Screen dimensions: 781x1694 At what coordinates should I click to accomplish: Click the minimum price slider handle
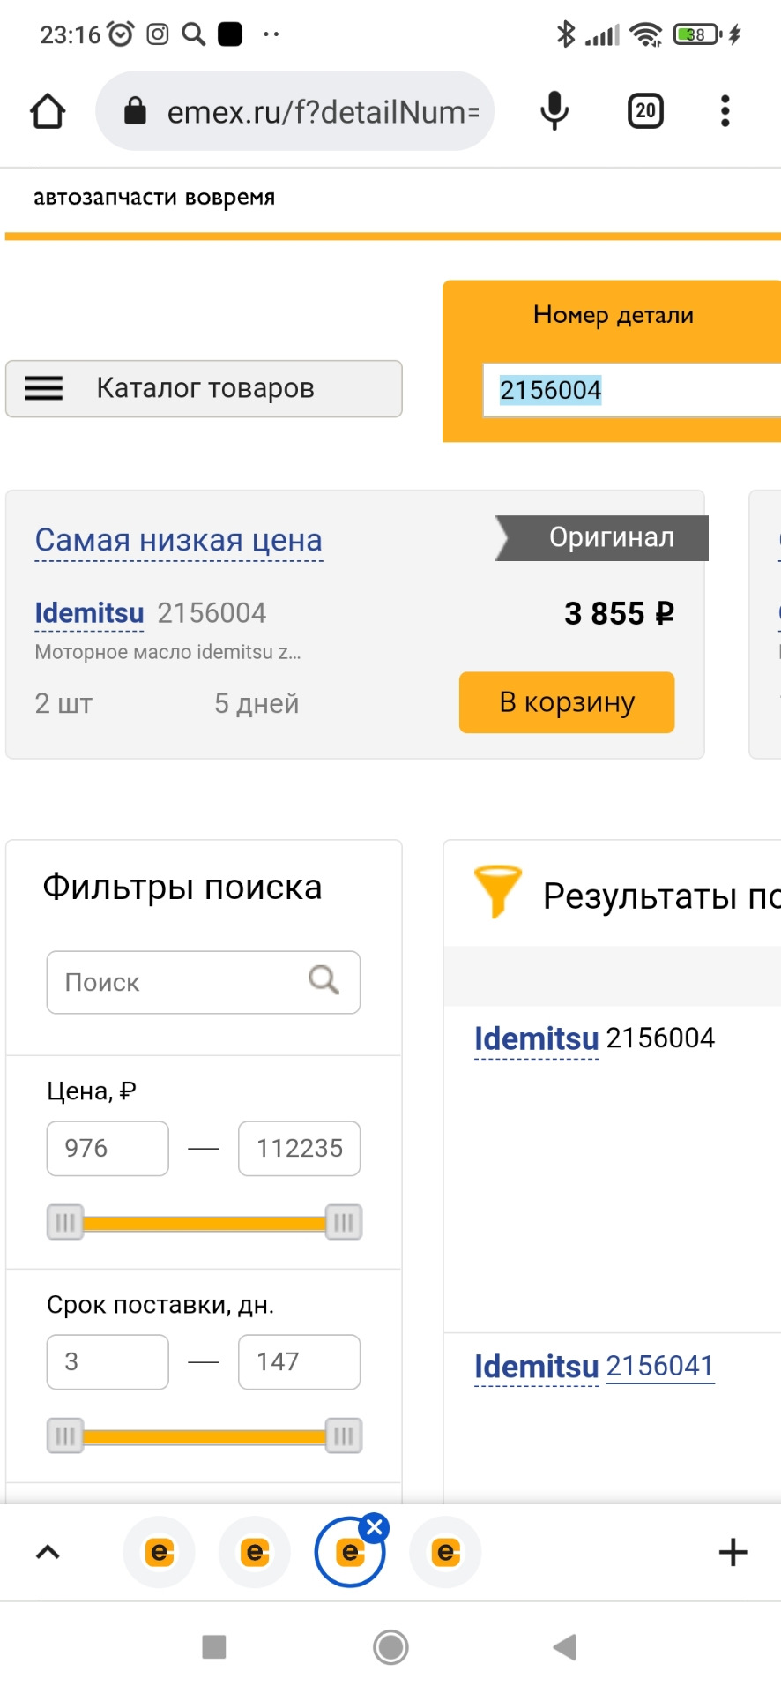pos(65,1222)
